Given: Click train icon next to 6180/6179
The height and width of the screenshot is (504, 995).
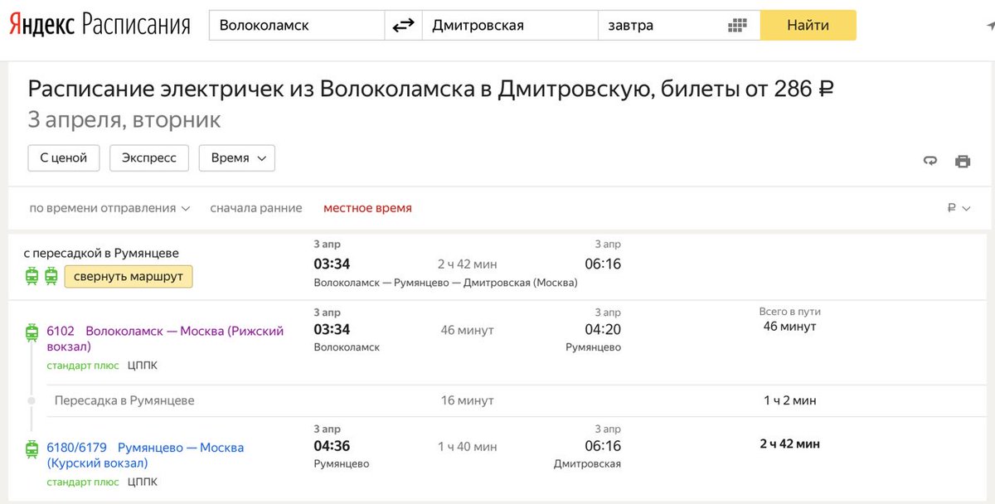Looking at the screenshot, I should (x=32, y=449).
